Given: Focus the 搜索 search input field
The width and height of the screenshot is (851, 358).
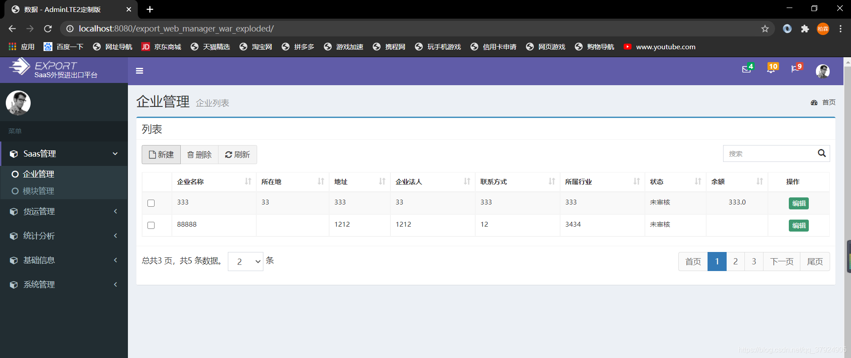Looking at the screenshot, I should tap(769, 153).
